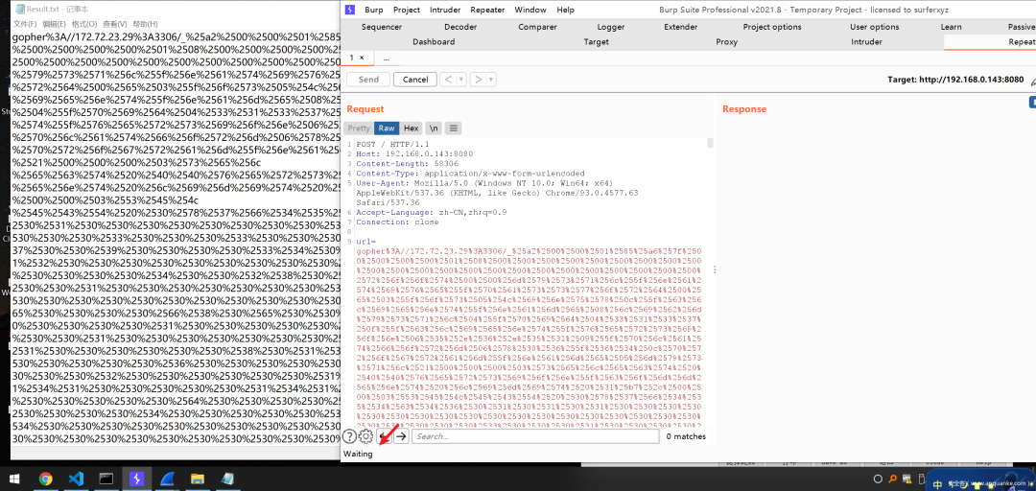Screen dimensions: 1036x491
Task: Open Wireshark shark-fin icon on taskbar
Action: 167,479
